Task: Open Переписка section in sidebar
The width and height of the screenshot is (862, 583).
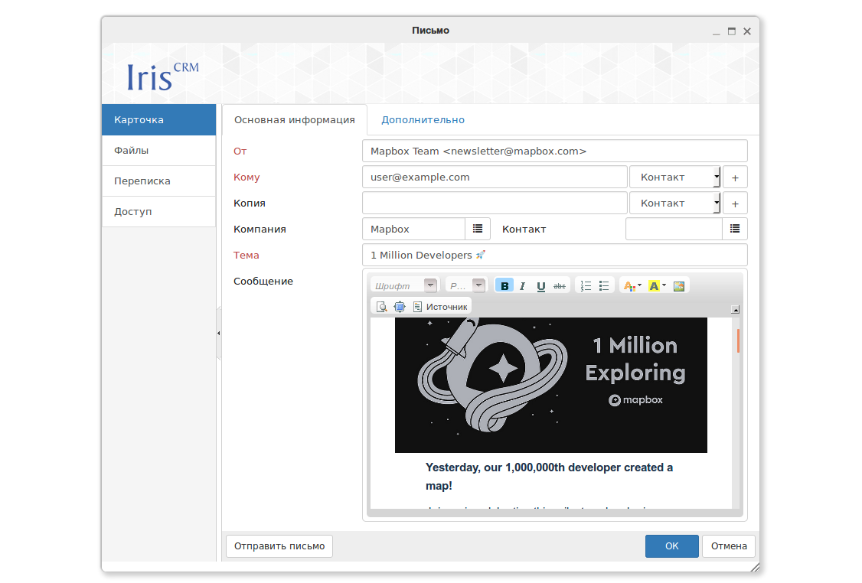Action: pos(159,181)
